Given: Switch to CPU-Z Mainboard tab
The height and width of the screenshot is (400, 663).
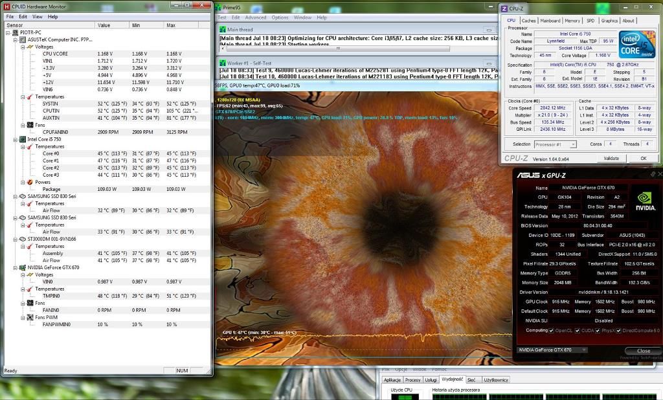Looking at the screenshot, I should [550, 20].
